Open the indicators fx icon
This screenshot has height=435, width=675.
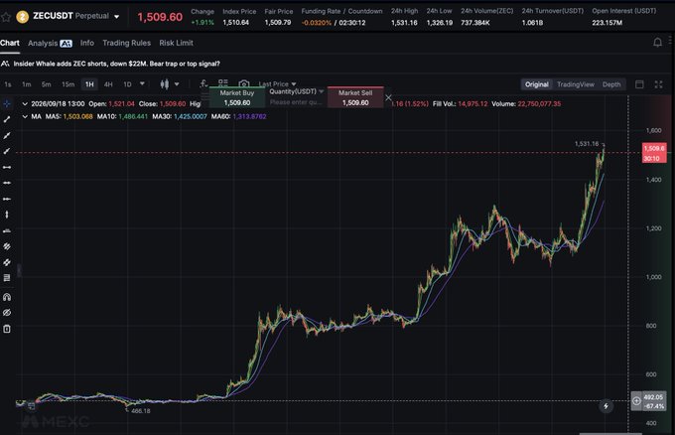(x=203, y=83)
